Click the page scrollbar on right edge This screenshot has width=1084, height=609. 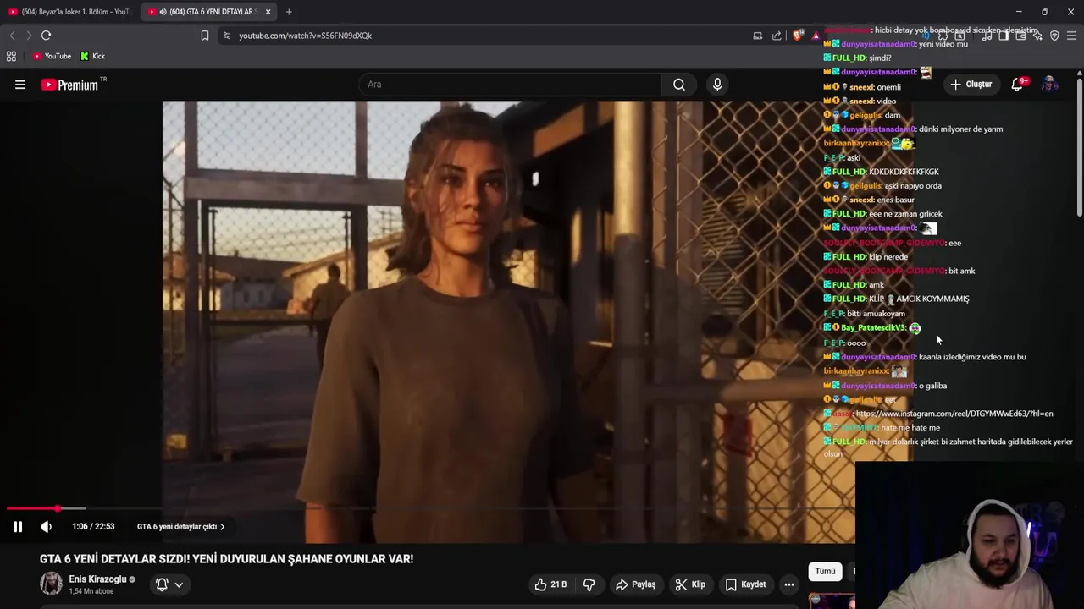1080,148
